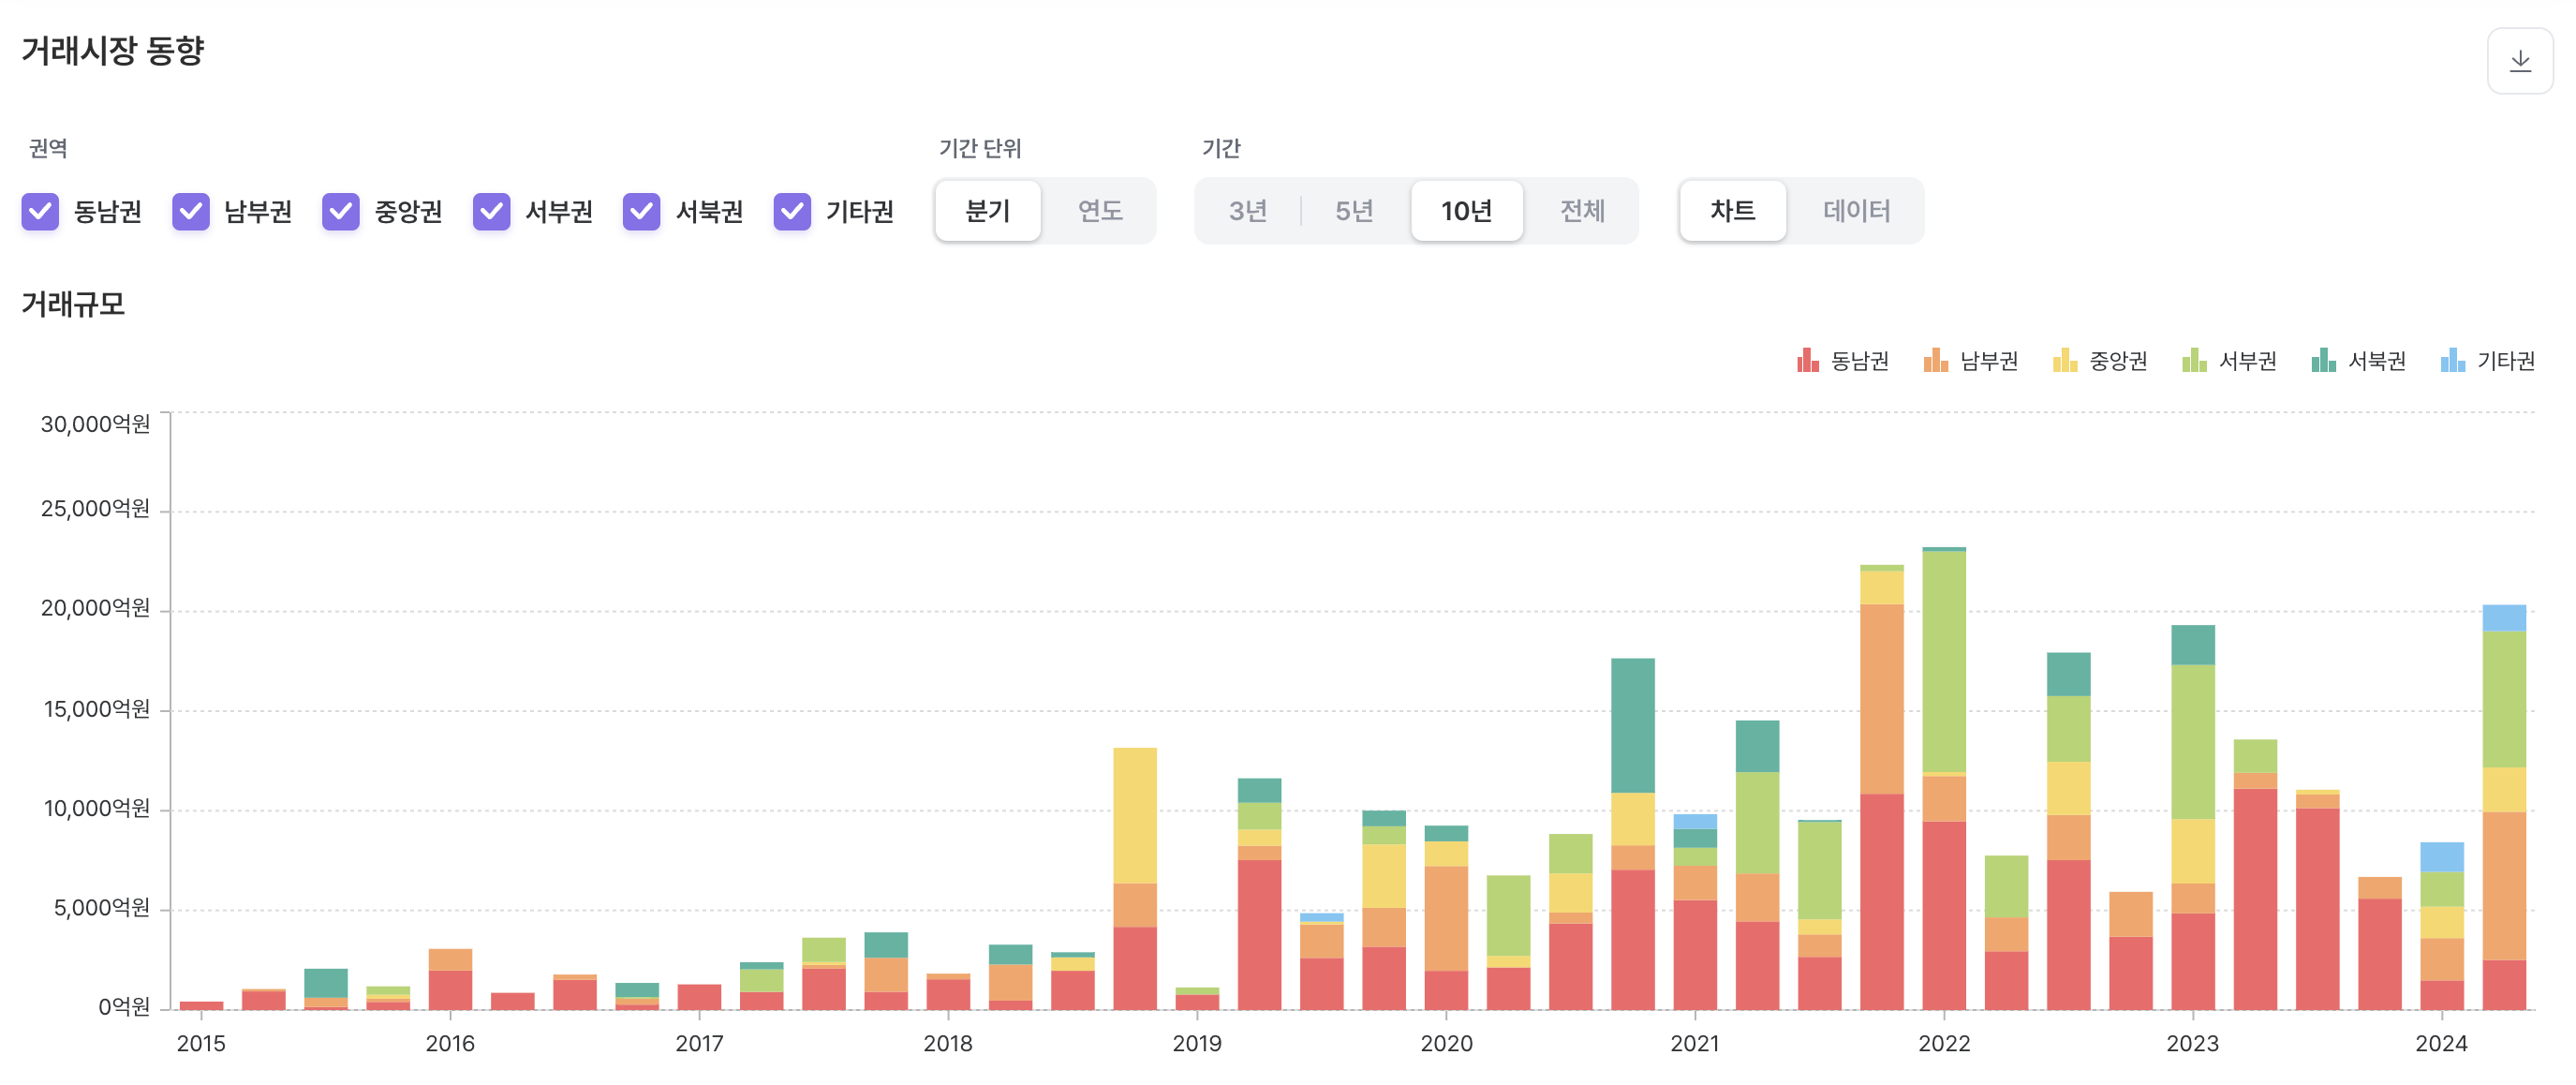Click the 동남권 legend chart icon
Screen dimensions: 2576x1085
click(1807, 360)
